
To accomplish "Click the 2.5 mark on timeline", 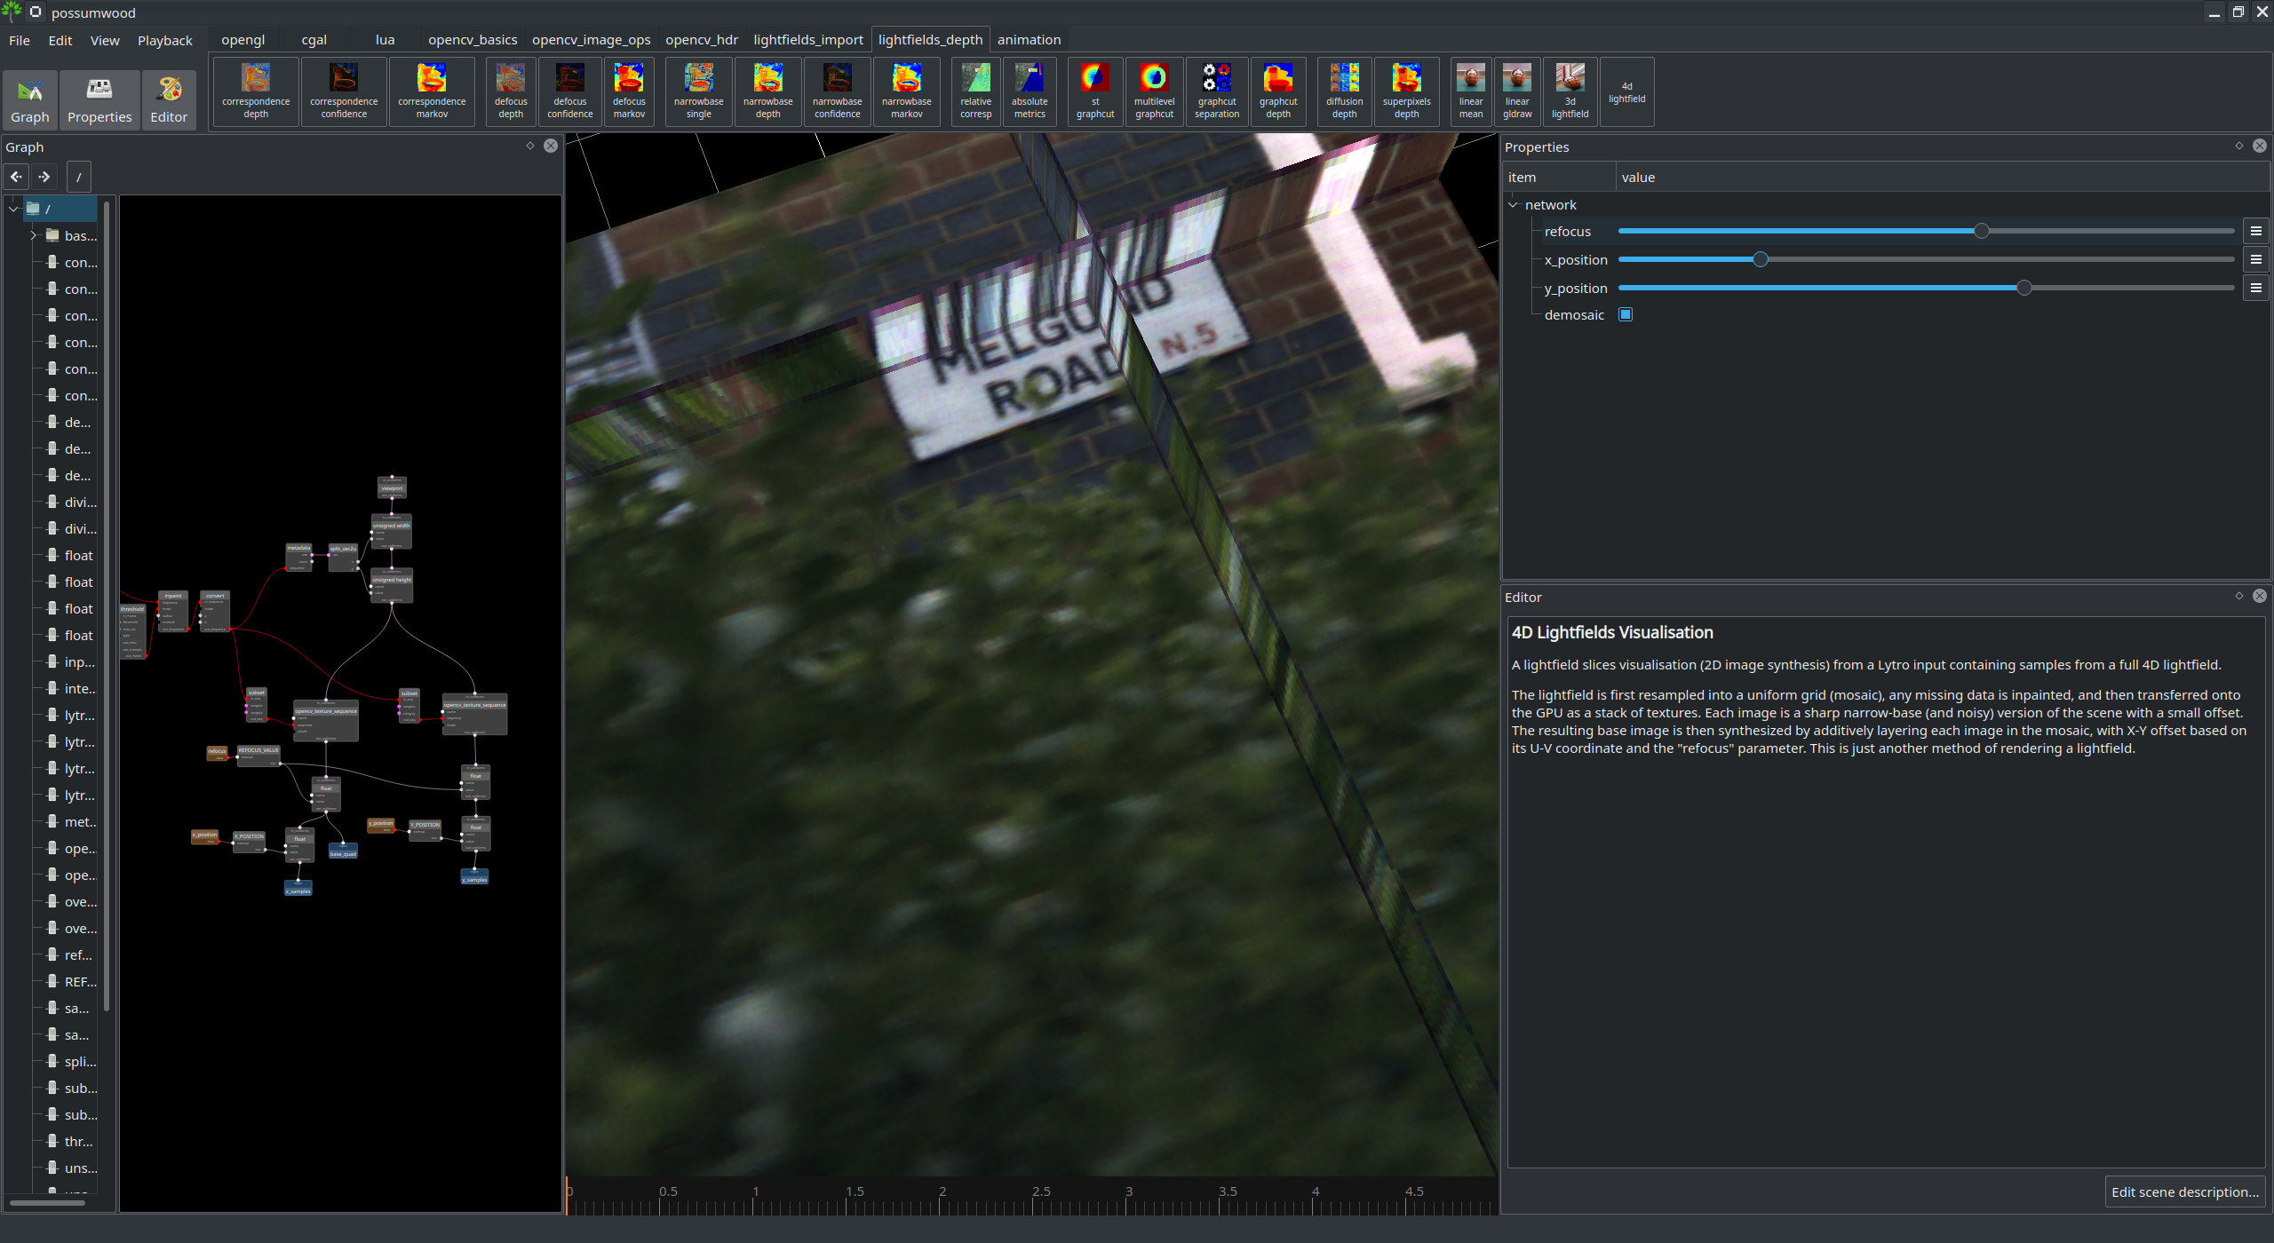I will 1033,1199.
